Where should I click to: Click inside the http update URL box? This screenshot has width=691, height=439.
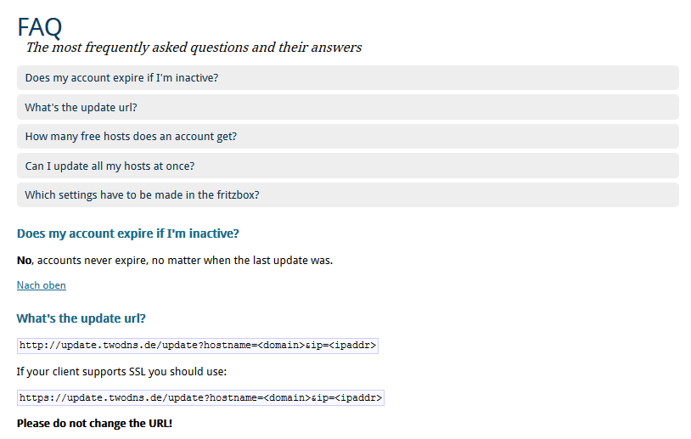click(x=198, y=346)
